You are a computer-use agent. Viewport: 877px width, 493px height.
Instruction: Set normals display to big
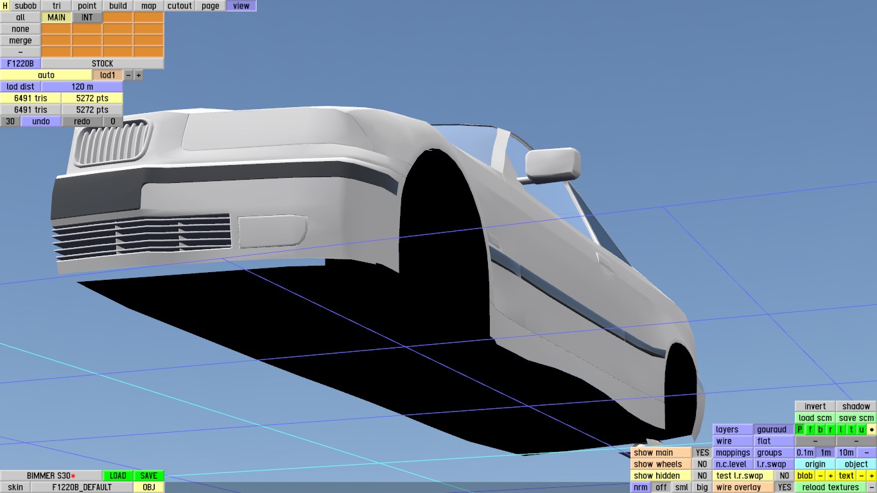(x=702, y=487)
